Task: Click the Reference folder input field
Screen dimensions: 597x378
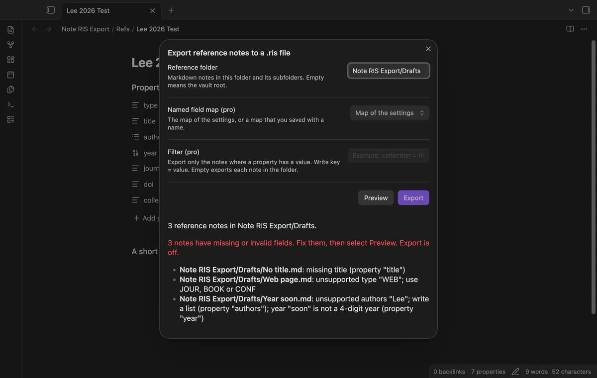Action: [389, 71]
